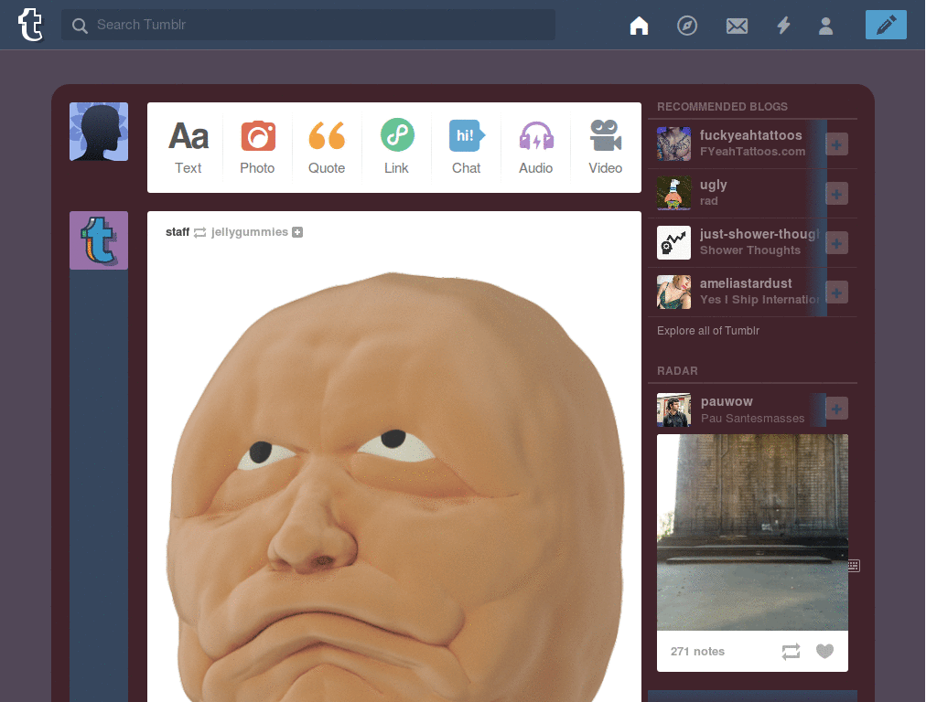This screenshot has height=702, width=937.
Task: Open the Activity lightning bolt icon
Action: click(x=783, y=26)
